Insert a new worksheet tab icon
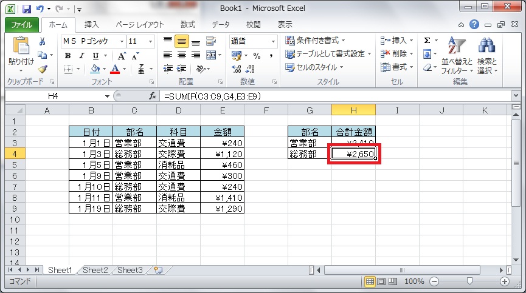 158,270
